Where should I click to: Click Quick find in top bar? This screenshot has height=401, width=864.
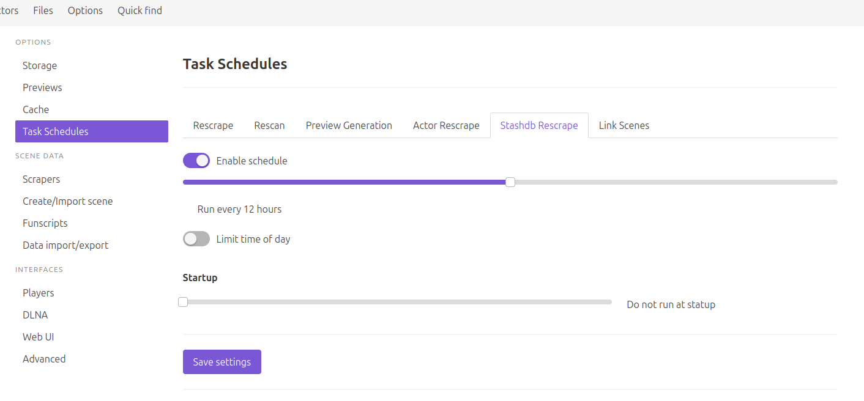140,10
